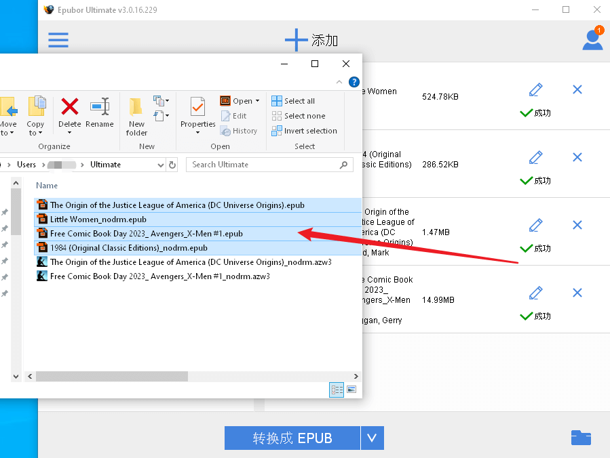Click Select none in ribbon
The height and width of the screenshot is (458, 610).
[x=299, y=116]
